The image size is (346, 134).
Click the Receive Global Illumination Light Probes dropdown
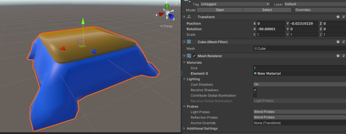(x=299, y=101)
